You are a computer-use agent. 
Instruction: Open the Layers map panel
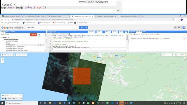click(x=167, y=55)
